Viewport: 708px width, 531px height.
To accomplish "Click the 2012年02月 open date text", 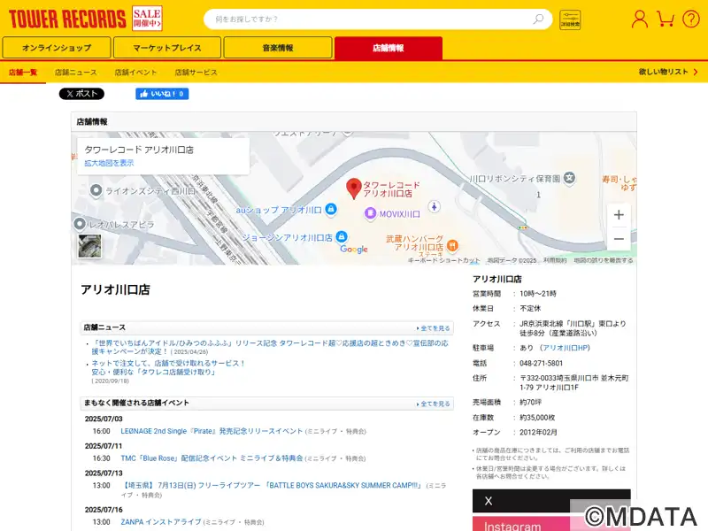I will tap(538, 432).
